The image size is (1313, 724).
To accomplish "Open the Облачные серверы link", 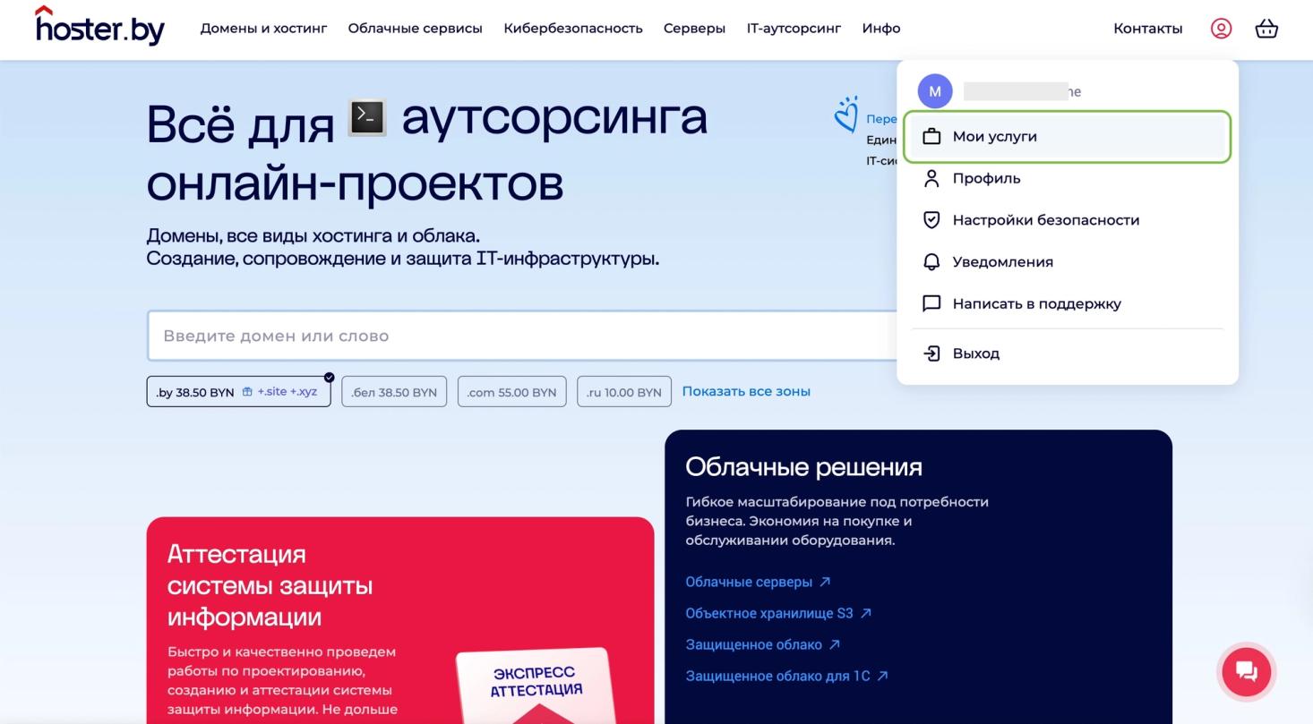I will click(x=749, y=582).
